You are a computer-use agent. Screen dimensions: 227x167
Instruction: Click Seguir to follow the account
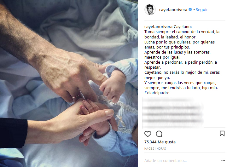tap(202, 10)
